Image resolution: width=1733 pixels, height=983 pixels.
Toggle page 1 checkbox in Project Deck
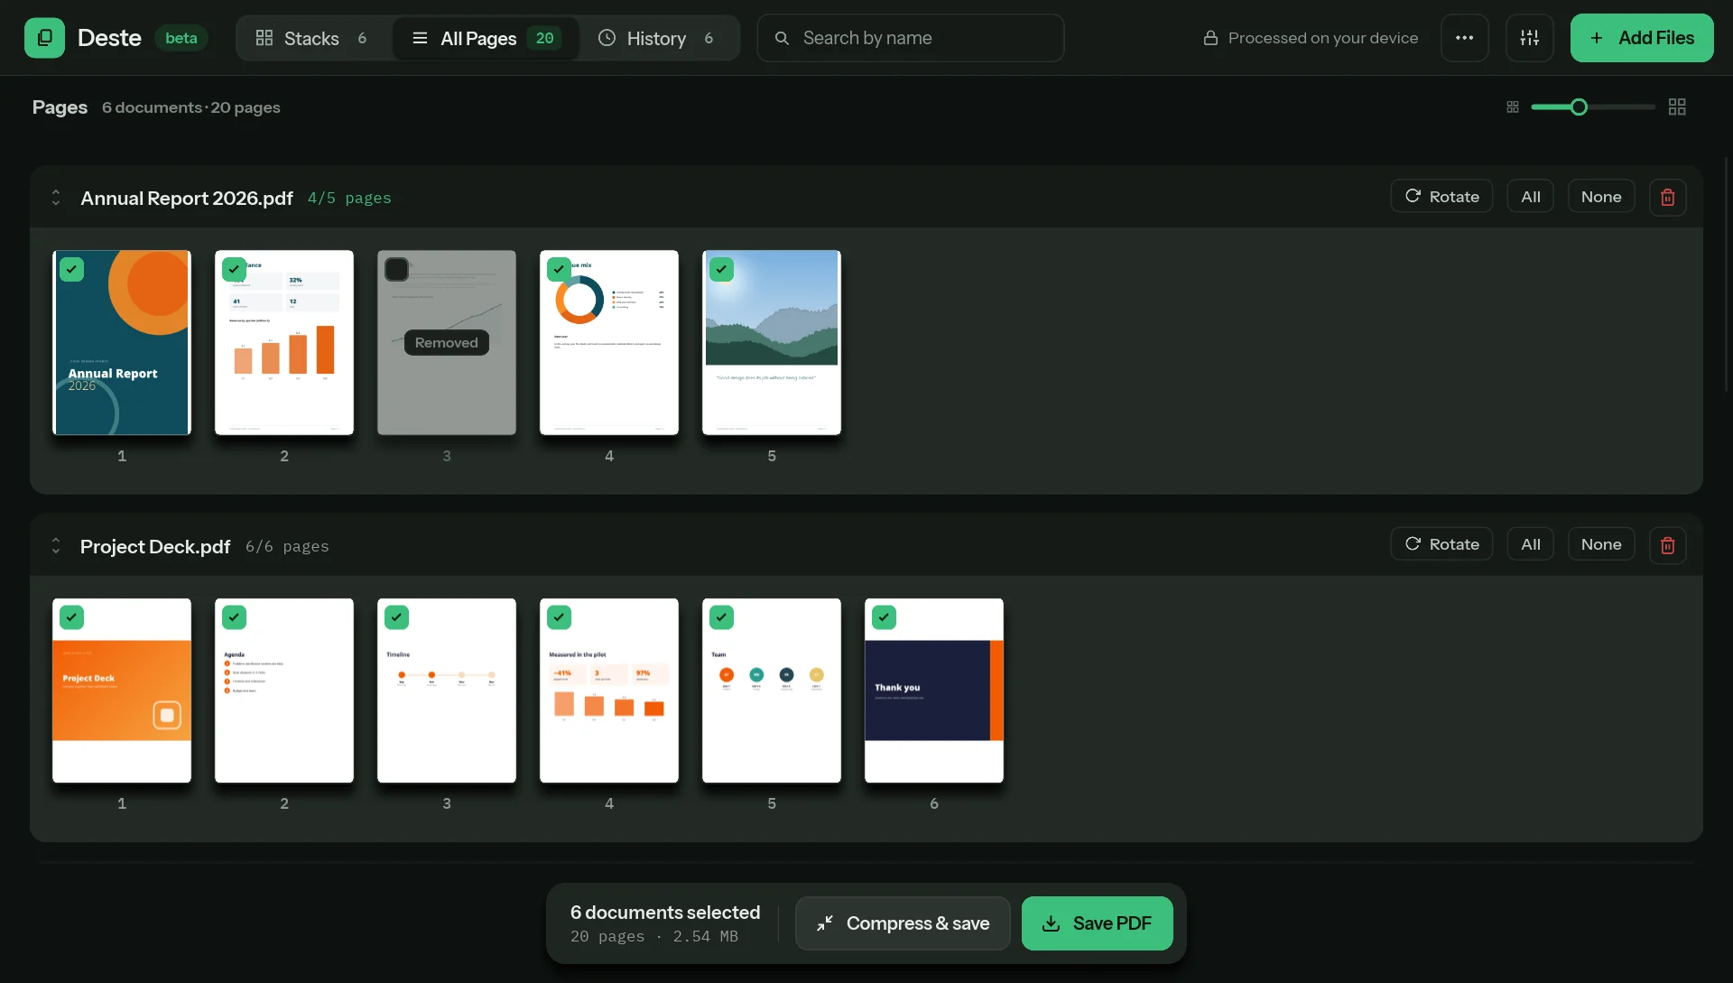coord(71,617)
